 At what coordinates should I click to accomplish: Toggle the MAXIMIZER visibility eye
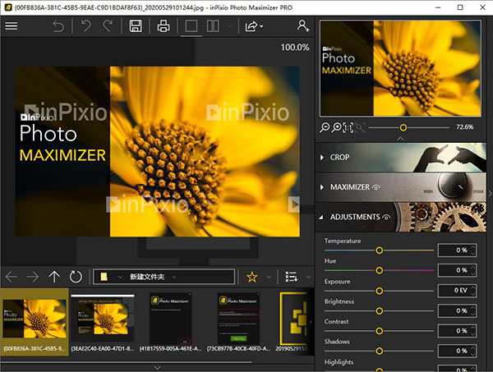pyautogui.click(x=376, y=187)
